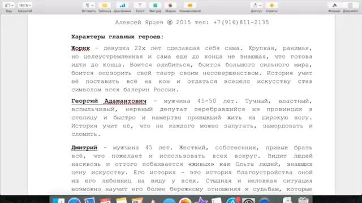Click the word «живых» in Дмитрий paragraph
The image size is (362, 203).
pos(201,164)
